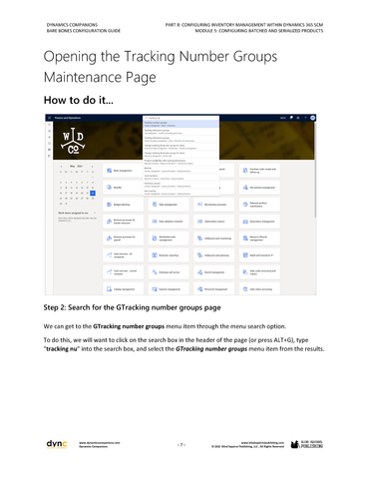370x479 pixels.
Task: Click the notification bell in header
Action: click(x=291, y=118)
